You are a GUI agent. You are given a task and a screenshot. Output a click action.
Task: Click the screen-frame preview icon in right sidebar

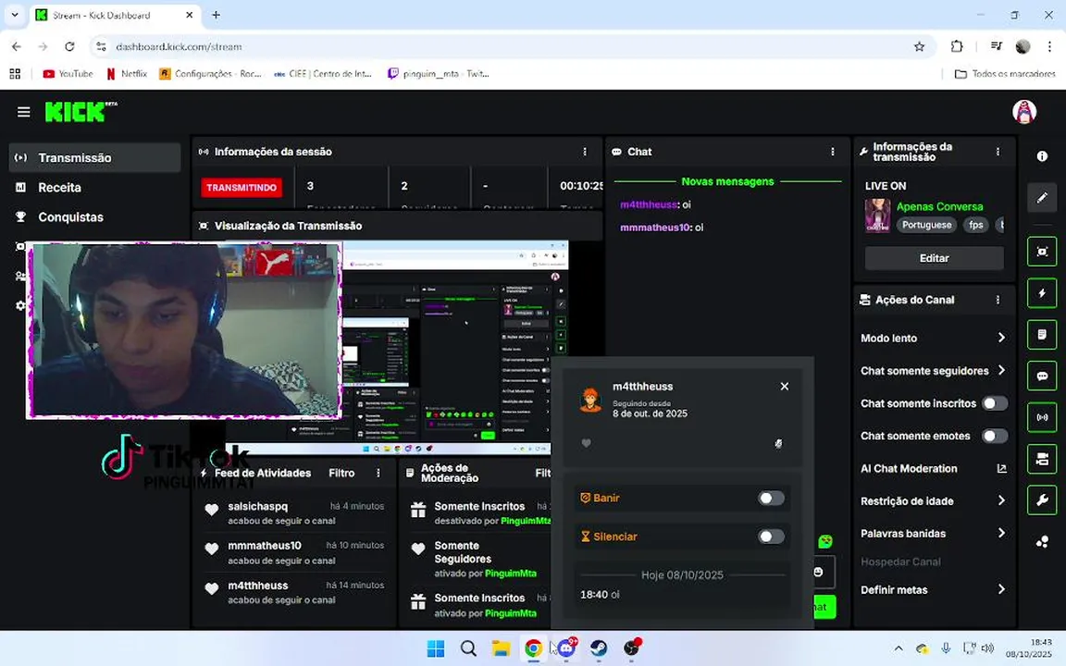[x=1042, y=253]
